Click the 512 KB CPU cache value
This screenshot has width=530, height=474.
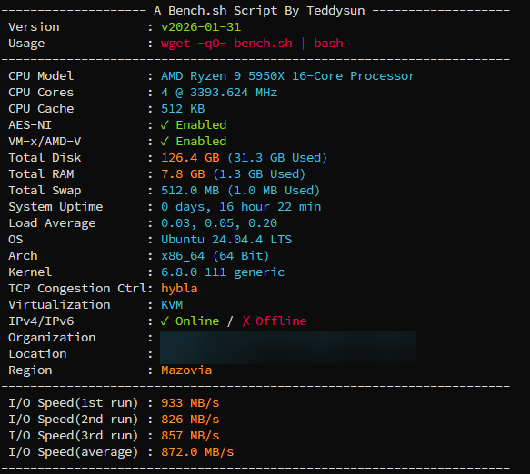pos(183,109)
